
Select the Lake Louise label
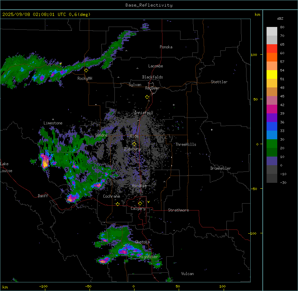pyautogui.click(x=6, y=167)
